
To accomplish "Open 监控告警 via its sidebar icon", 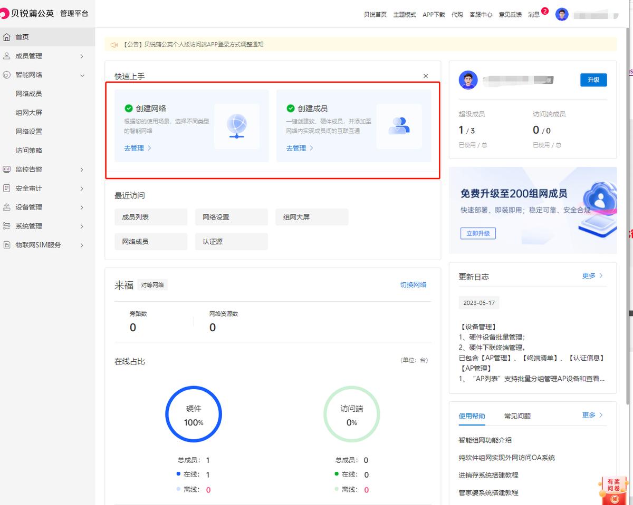I will click(7, 169).
